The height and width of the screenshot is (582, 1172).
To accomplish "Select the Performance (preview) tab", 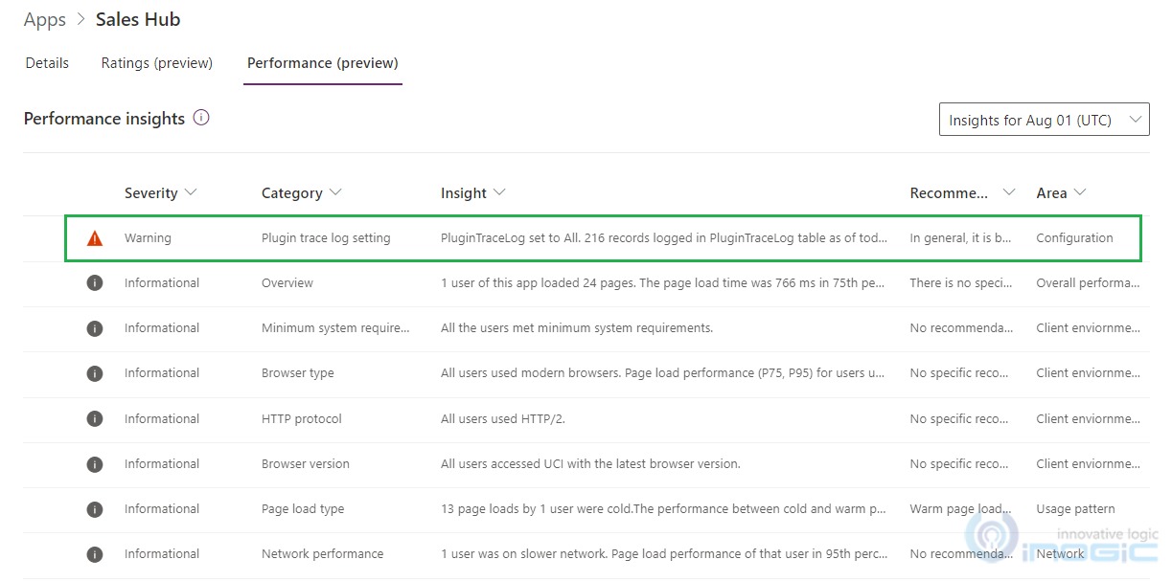I will click(x=323, y=63).
